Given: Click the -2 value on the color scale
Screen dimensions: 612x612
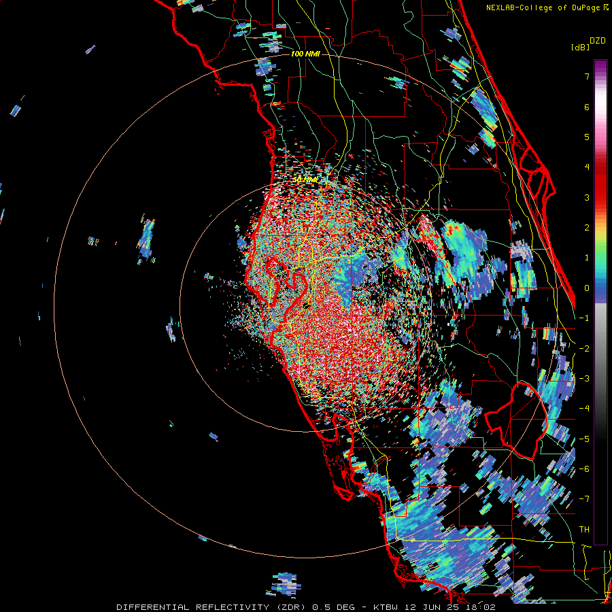Looking at the screenshot, I should point(584,349).
